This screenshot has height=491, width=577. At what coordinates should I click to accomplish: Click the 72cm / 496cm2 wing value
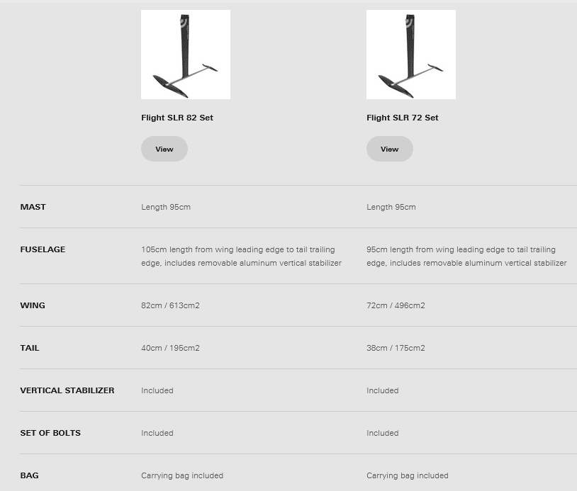pyautogui.click(x=396, y=305)
